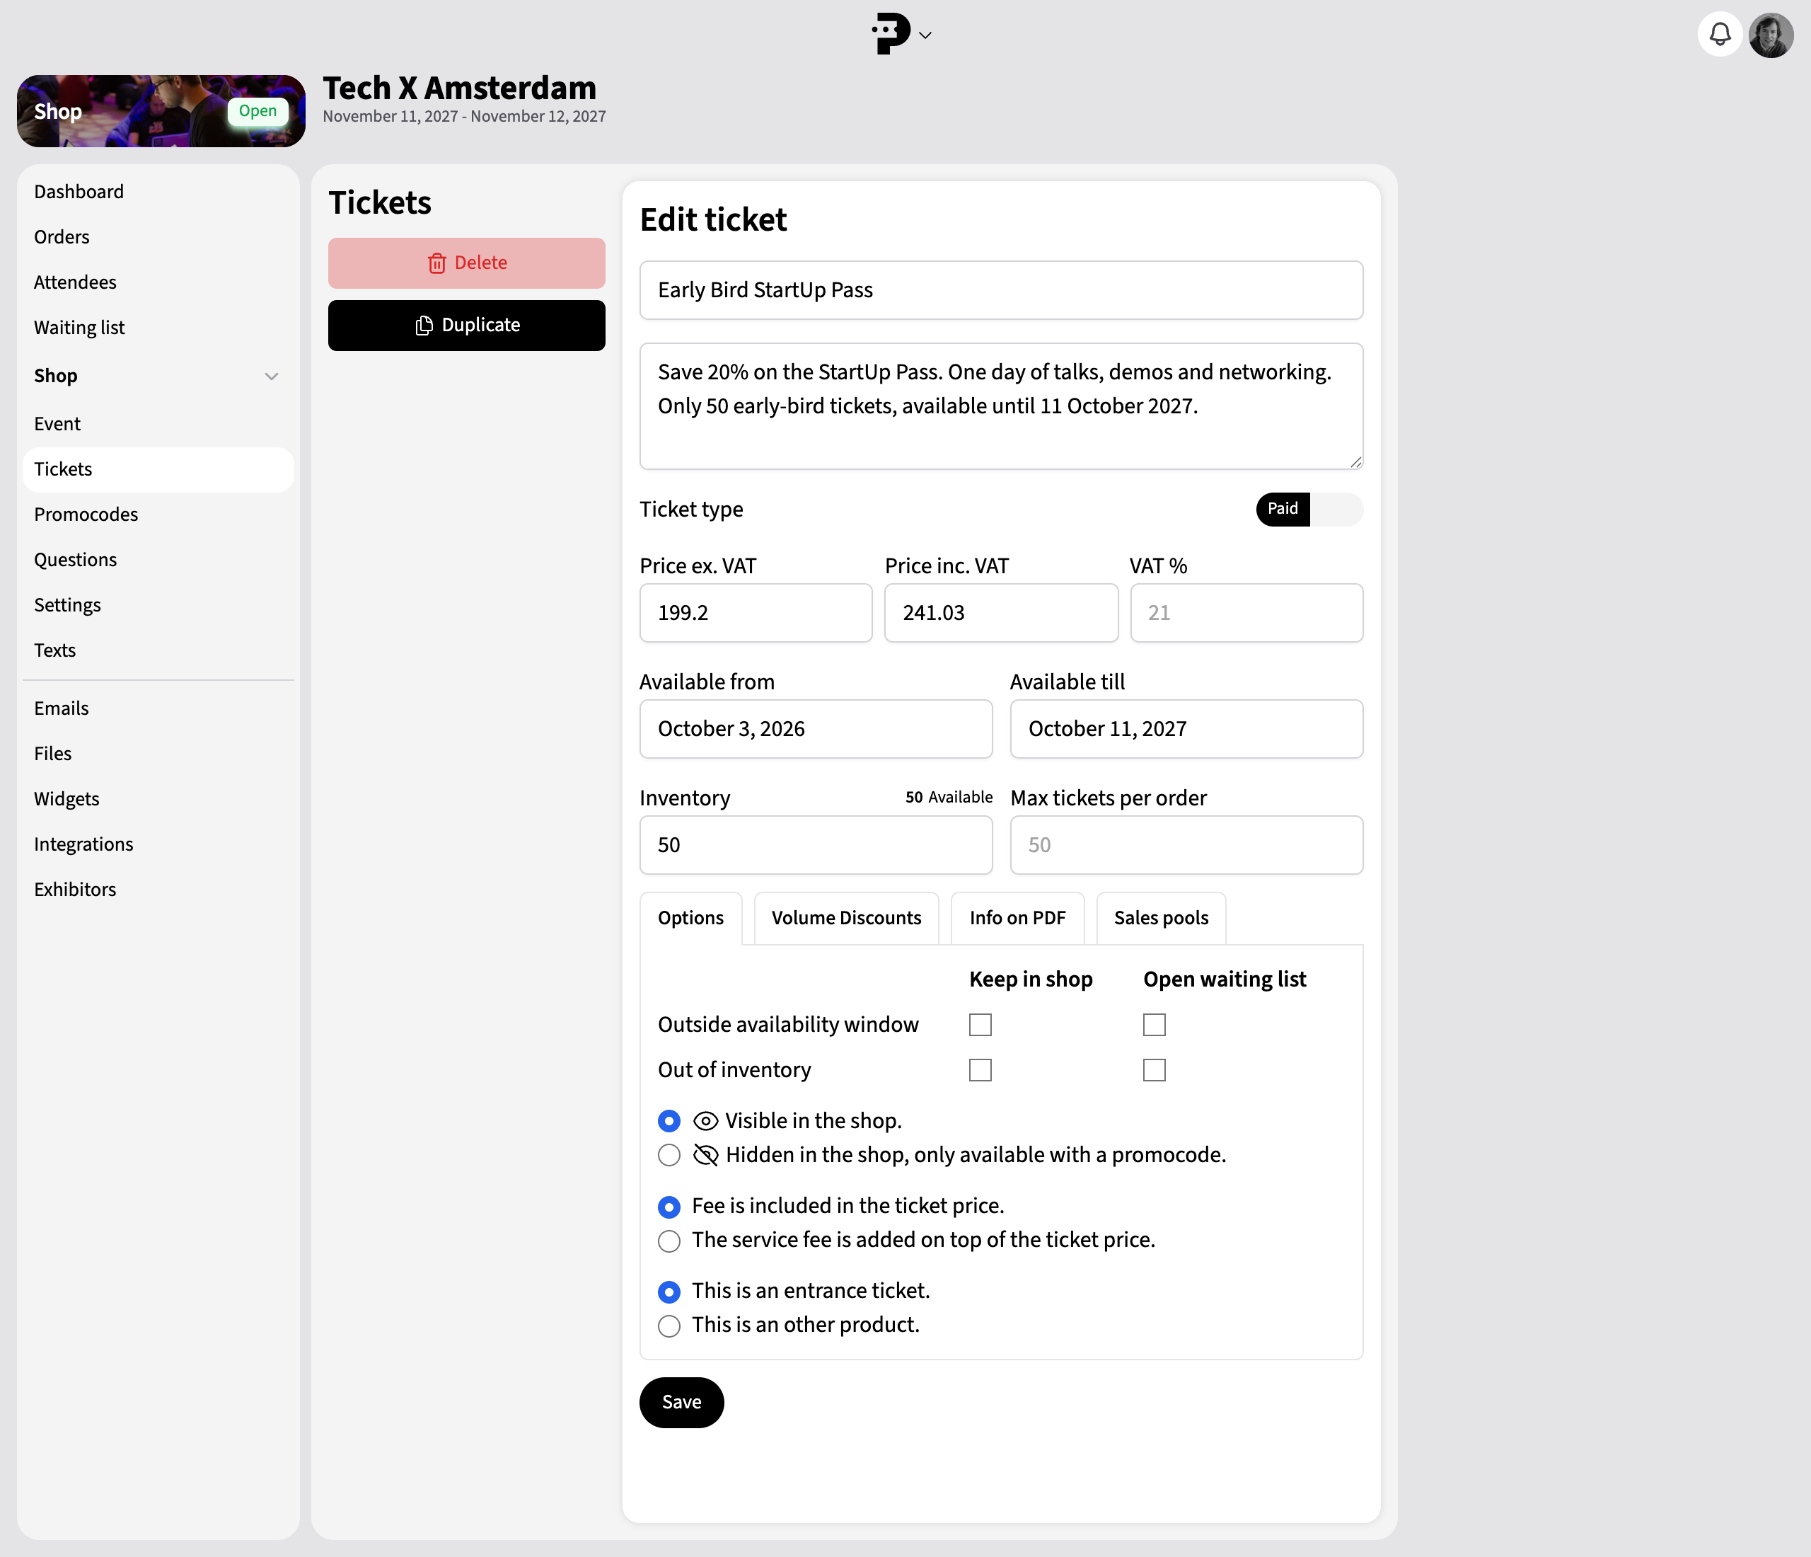
Task: Open the notifications bell
Action: [x=1719, y=35]
